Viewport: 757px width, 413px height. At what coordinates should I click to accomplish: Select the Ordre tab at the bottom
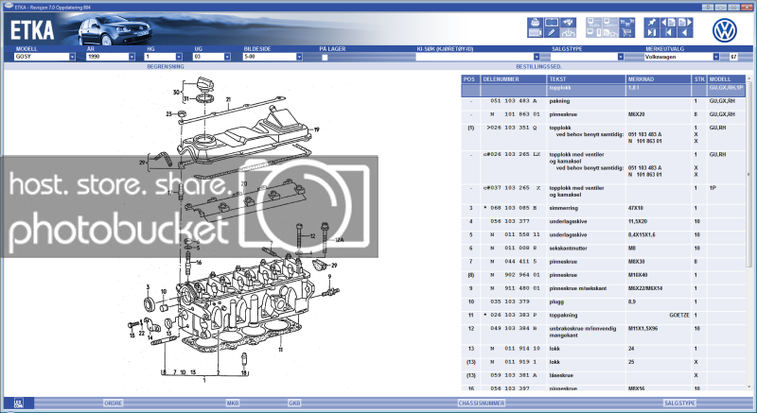click(x=113, y=403)
